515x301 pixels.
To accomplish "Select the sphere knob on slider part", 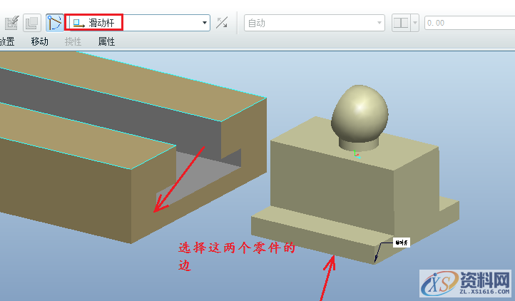I will click(x=360, y=113).
